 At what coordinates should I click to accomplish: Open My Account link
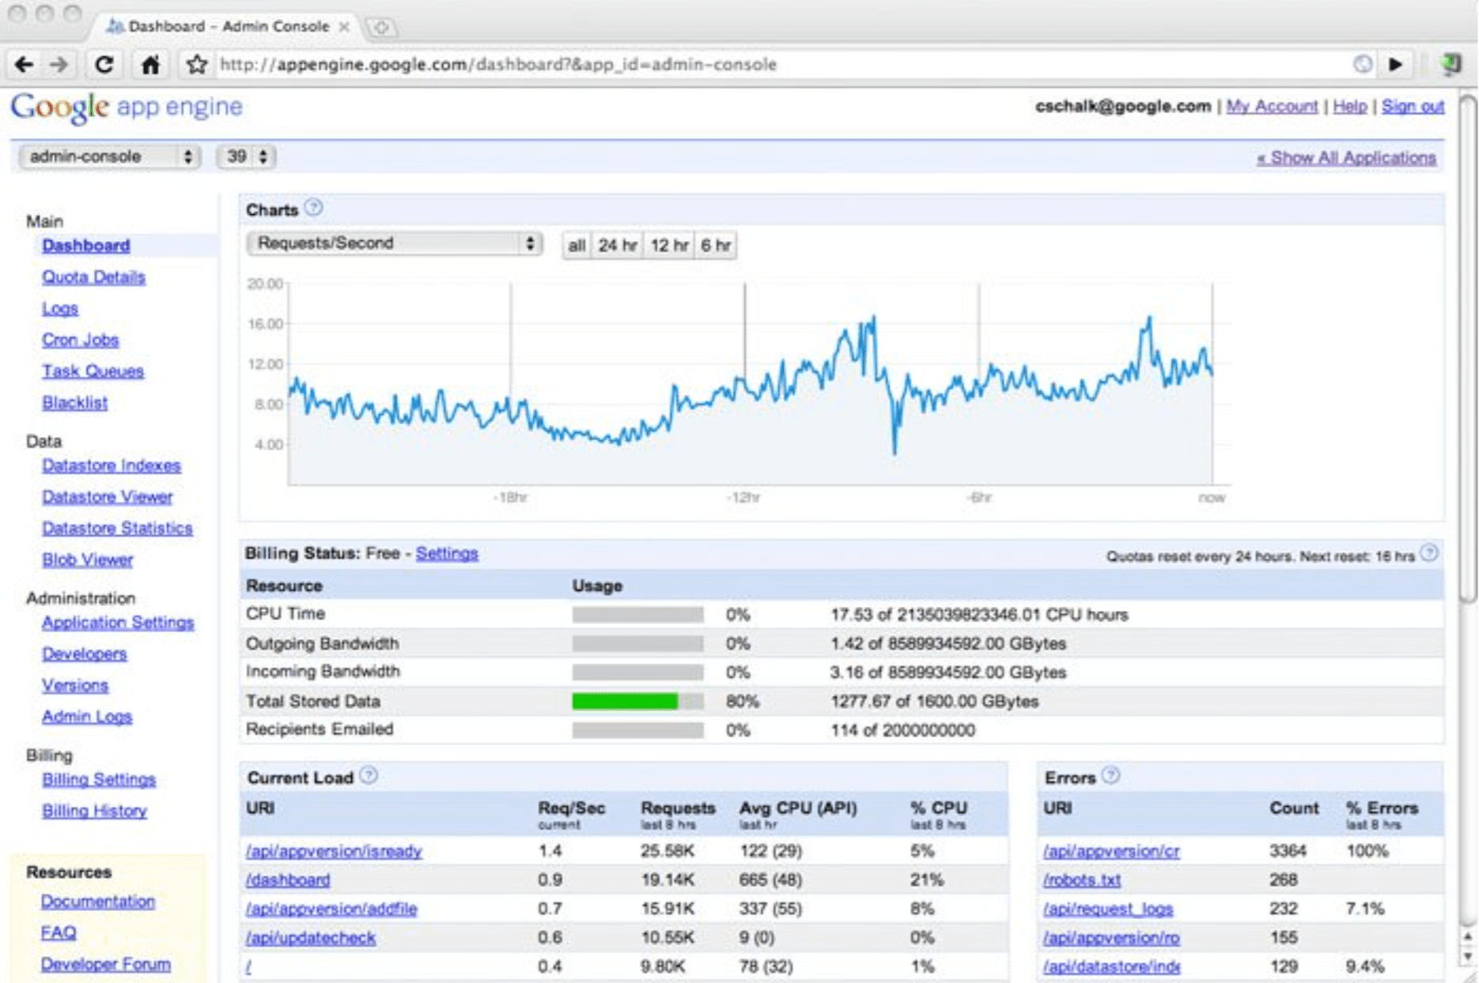pos(1272,107)
